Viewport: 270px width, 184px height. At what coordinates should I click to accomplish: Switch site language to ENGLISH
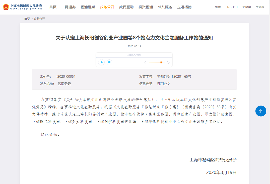point(231,7)
